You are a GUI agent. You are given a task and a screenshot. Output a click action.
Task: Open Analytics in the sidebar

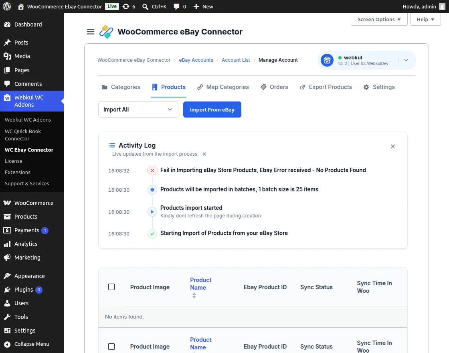coord(32,244)
